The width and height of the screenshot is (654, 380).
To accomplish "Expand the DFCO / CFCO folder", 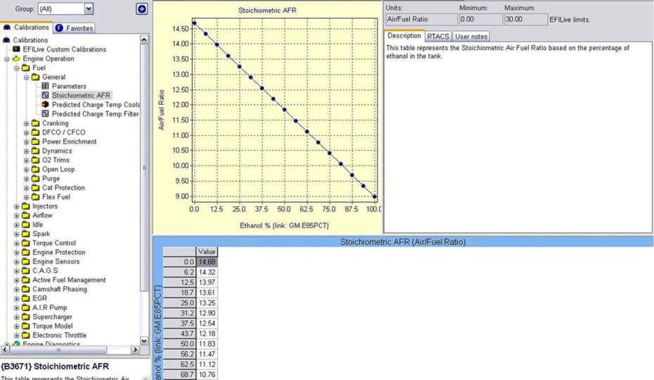I will [x=26, y=133].
